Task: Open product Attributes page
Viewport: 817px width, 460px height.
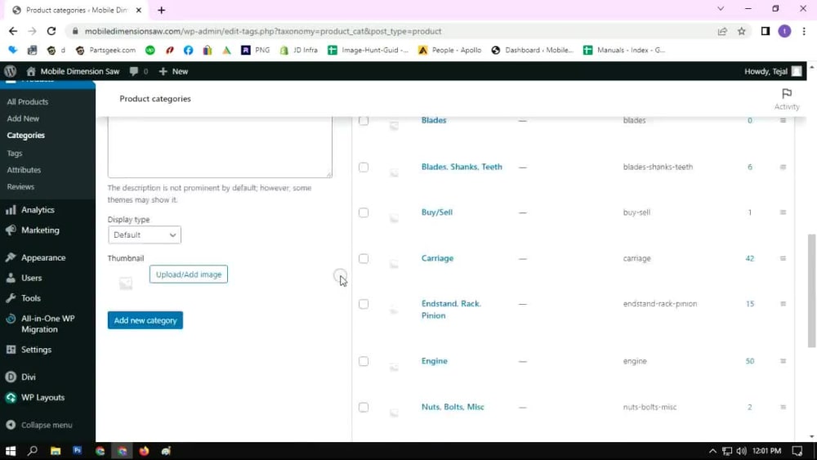Action: pyautogui.click(x=24, y=170)
